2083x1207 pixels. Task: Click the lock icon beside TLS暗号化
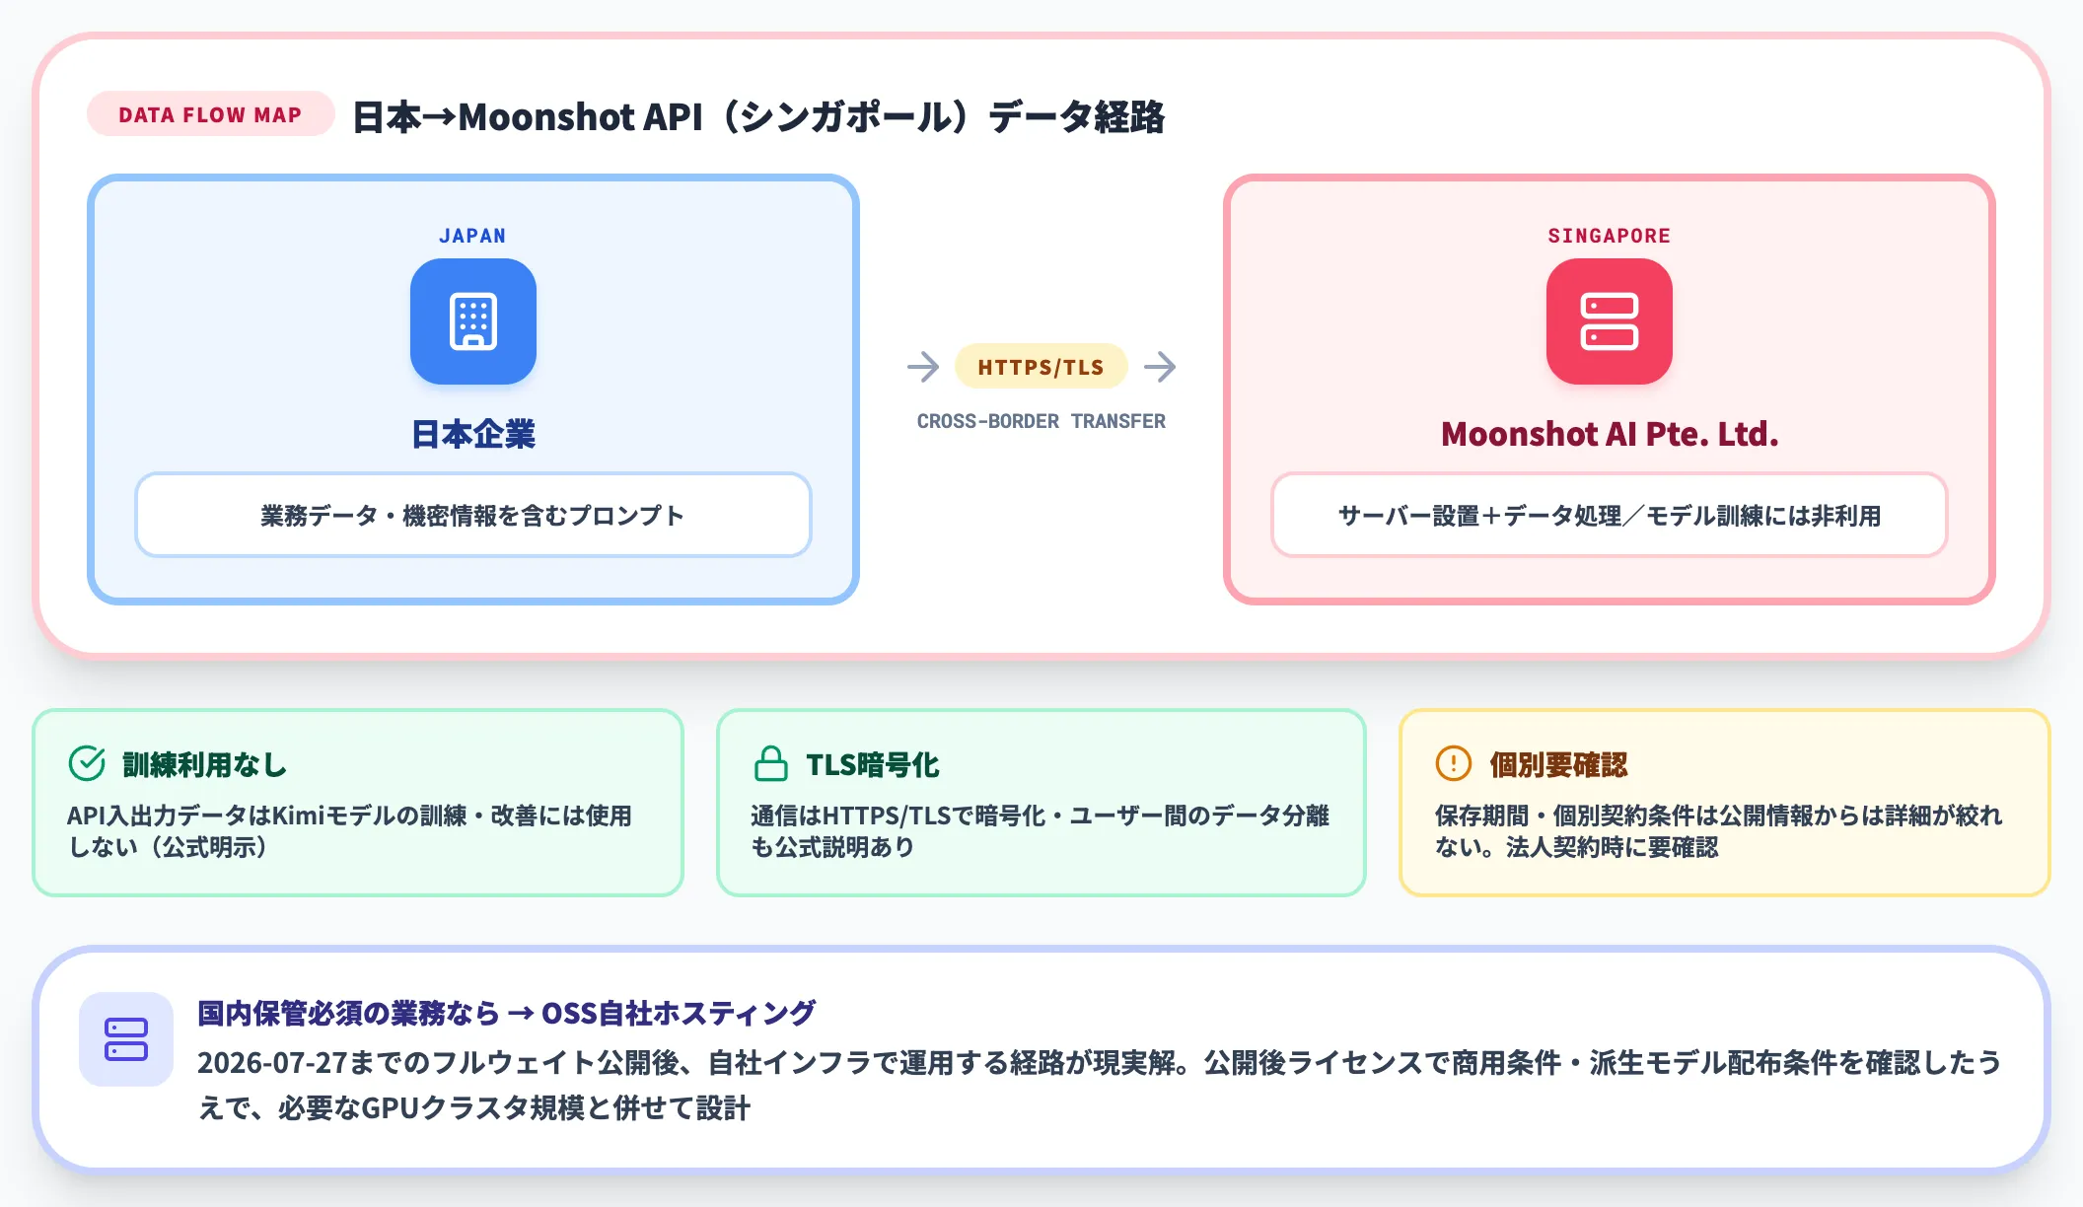click(771, 763)
